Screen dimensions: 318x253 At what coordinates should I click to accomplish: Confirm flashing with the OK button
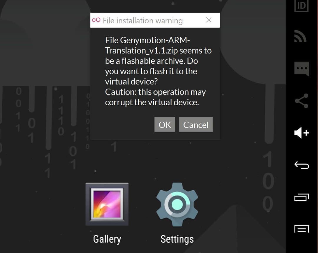click(165, 124)
